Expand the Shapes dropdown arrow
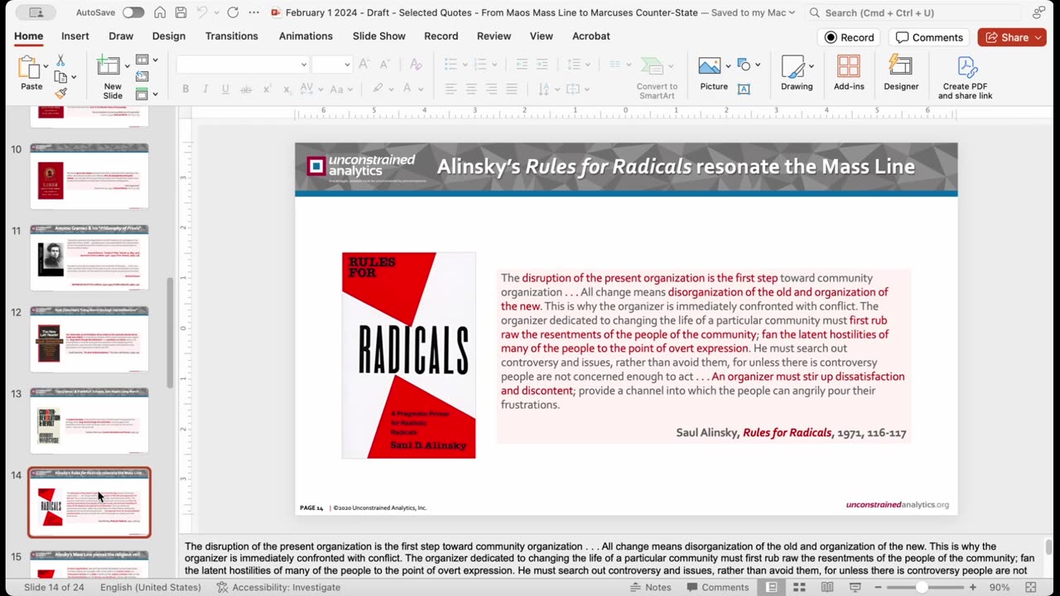Screen dimensions: 1060x596 (757, 65)
